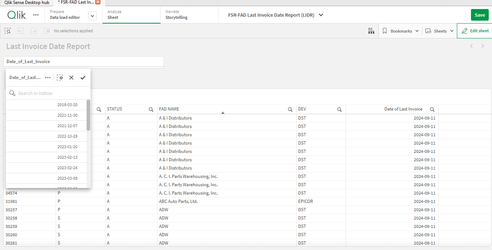
Task: Select 2018-03-20 in the listbox
Action: click(46, 105)
